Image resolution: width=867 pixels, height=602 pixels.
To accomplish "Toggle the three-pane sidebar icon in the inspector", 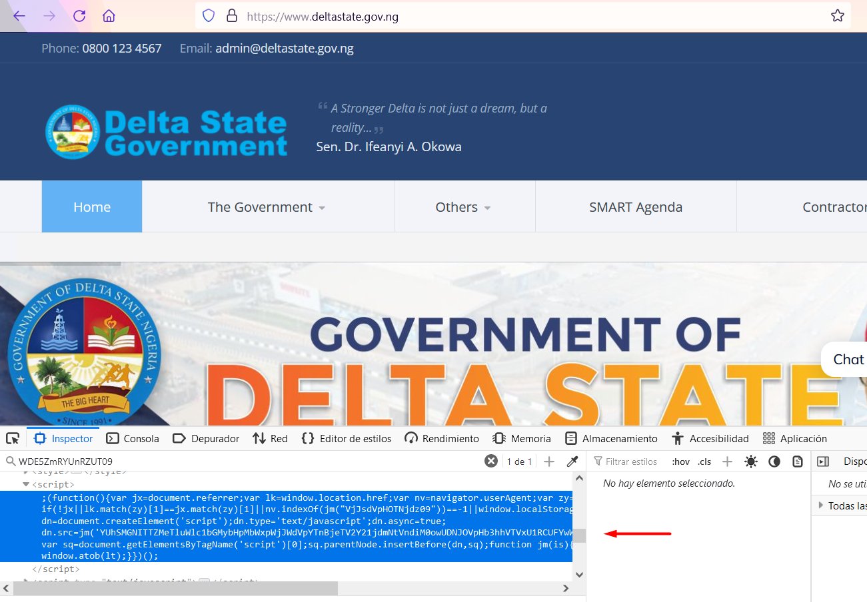I will 823,461.
